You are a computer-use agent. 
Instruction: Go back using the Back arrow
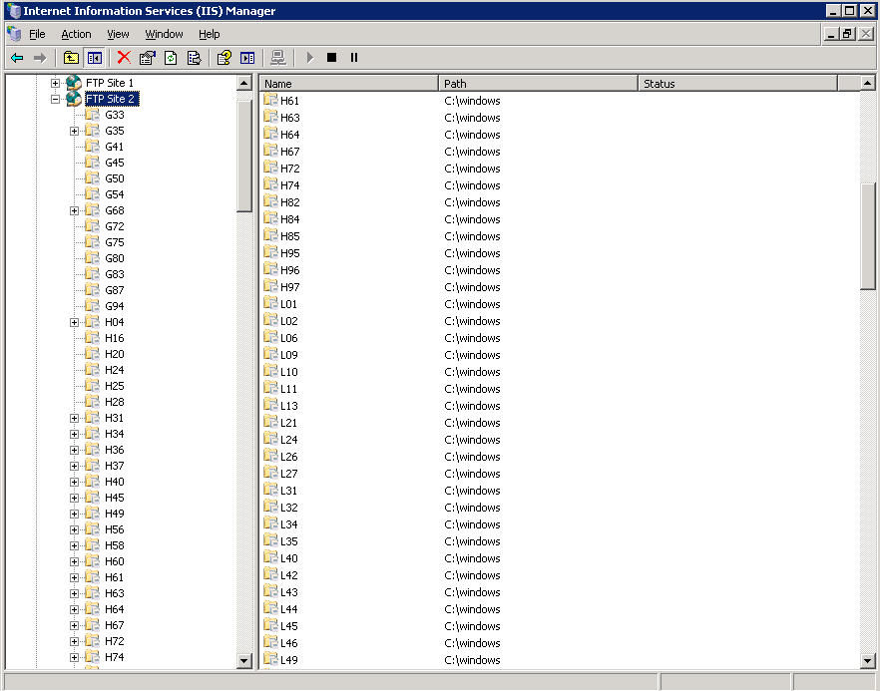tap(17, 58)
